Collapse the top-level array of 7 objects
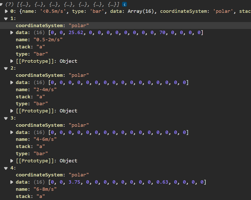 coord(1,5)
